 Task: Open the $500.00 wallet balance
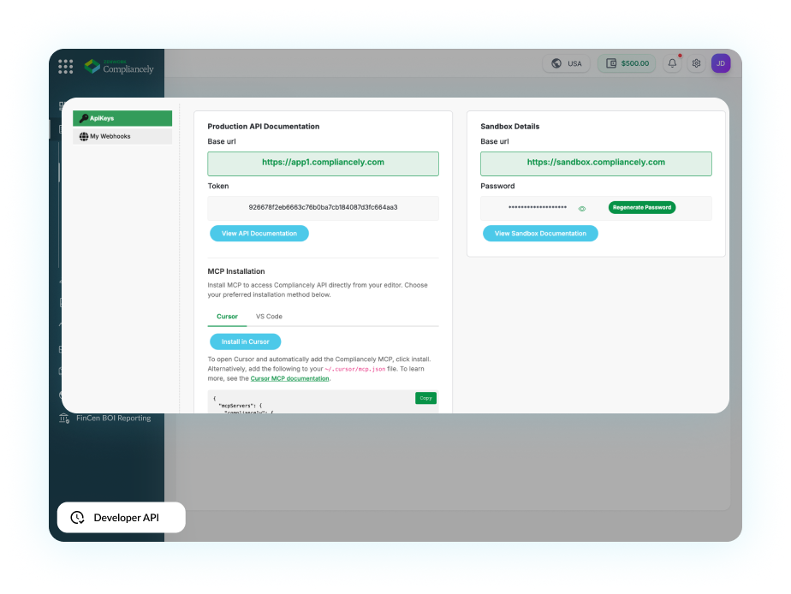pos(627,63)
